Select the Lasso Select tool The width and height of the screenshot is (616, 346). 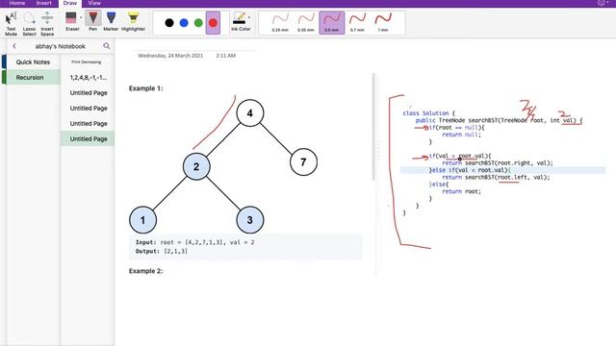pos(29,23)
